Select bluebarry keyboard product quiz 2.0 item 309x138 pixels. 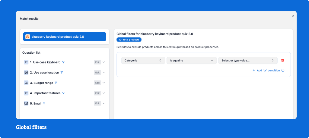point(65,37)
